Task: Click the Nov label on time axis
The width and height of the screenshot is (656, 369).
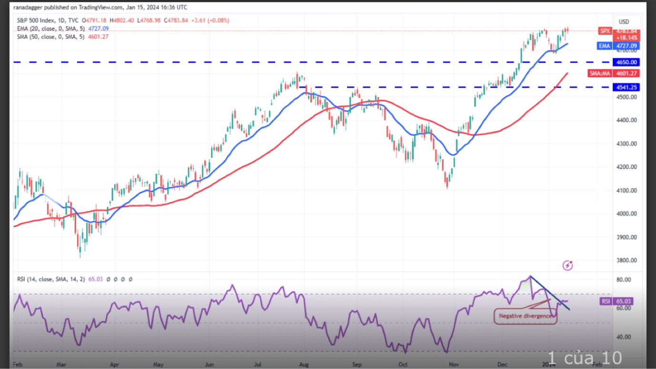Action: click(x=455, y=364)
